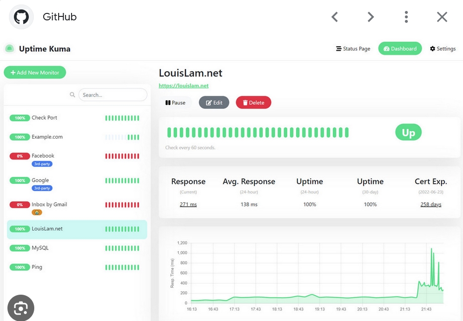Pause the LouisLam.net monitor
The height and width of the screenshot is (321, 463).
click(x=175, y=103)
